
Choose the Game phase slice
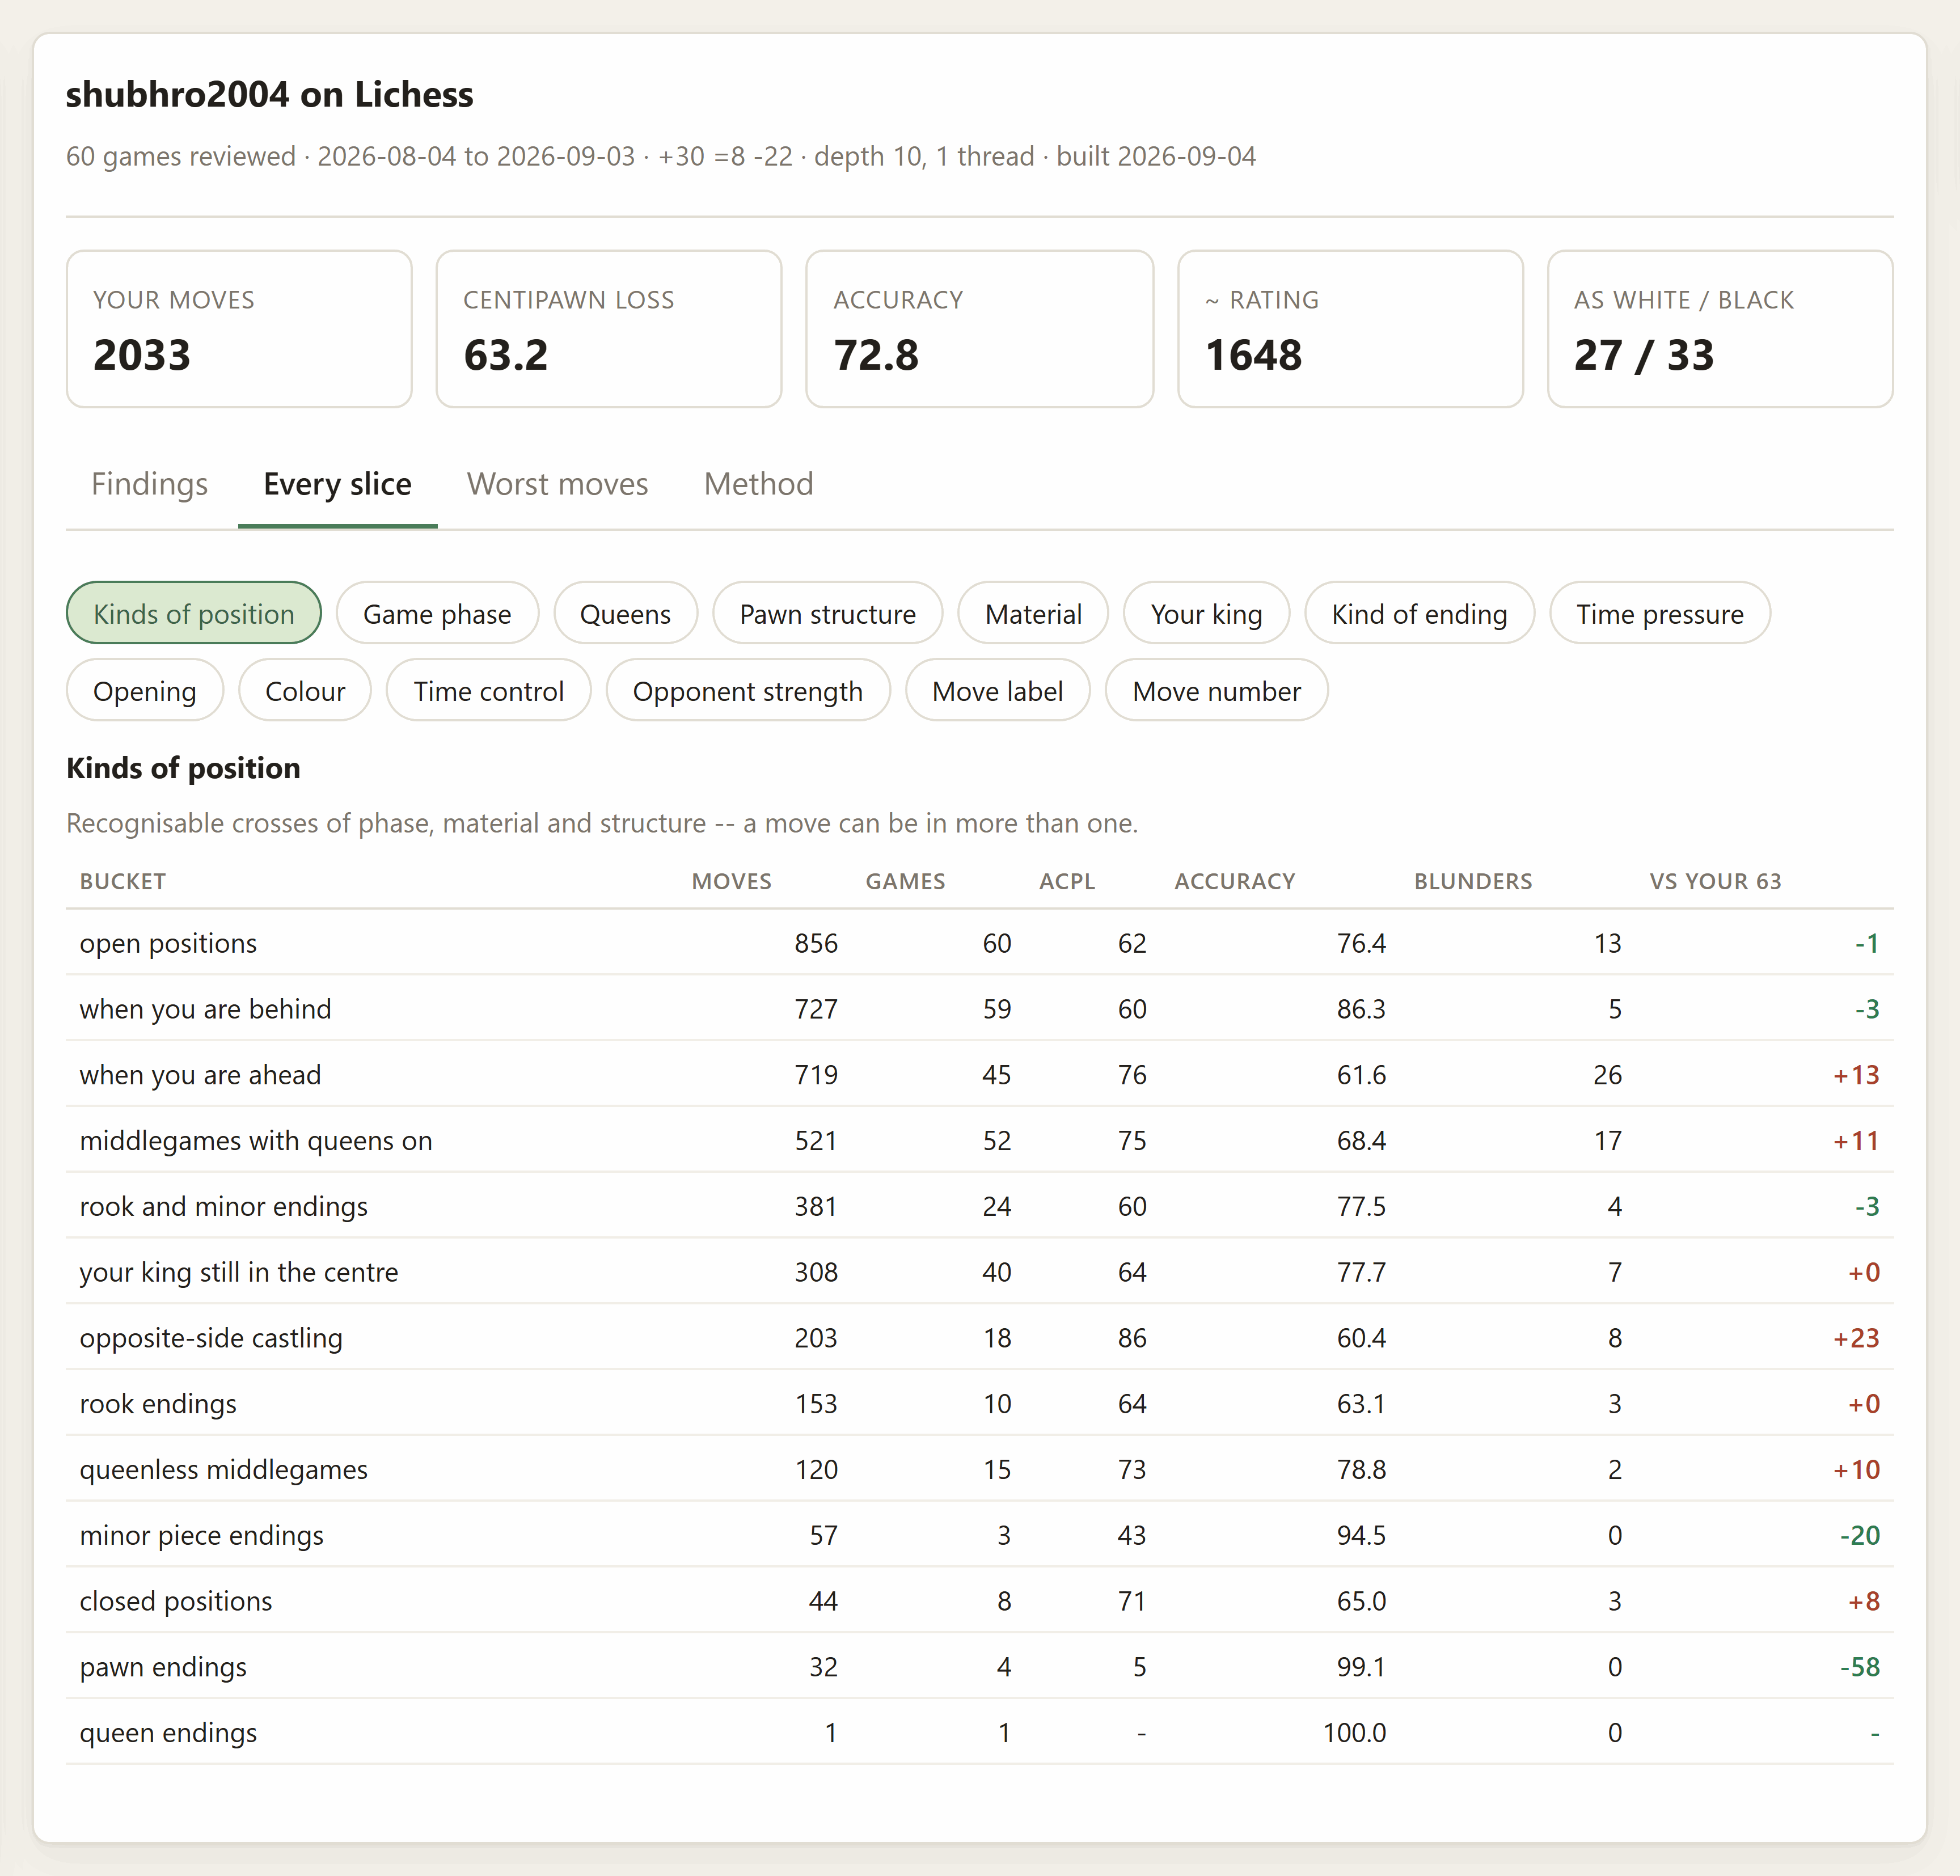point(437,613)
